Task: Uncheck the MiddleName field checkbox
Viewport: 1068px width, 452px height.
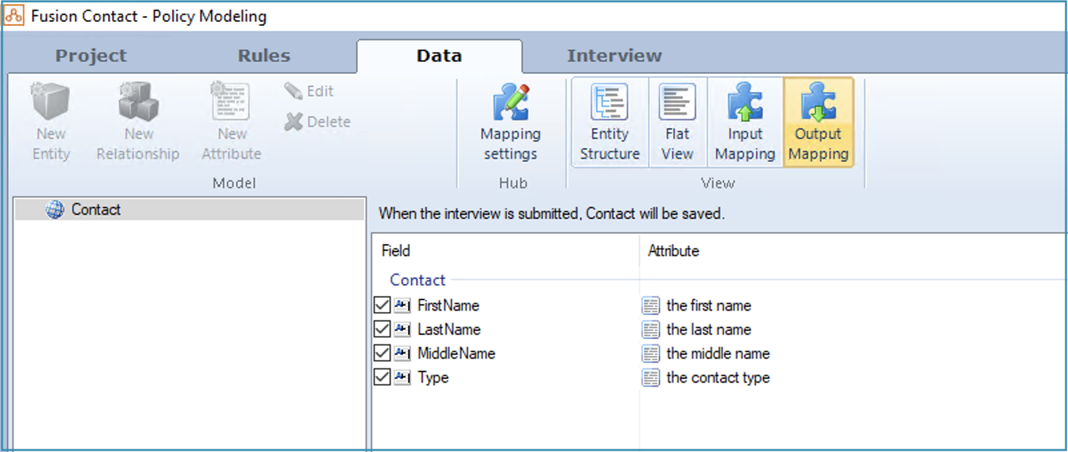Action: tap(382, 353)
